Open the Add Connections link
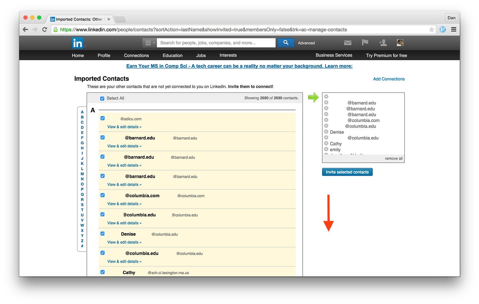The image size is (479, 304). coord(389,79)
